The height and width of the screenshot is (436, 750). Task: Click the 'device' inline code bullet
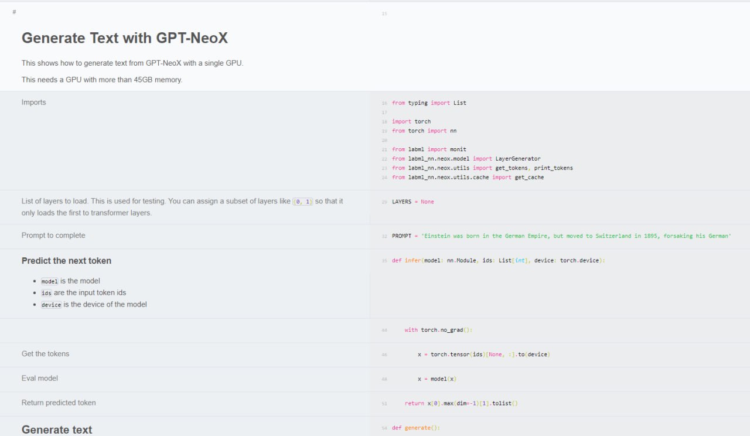[x=51, y=305]
